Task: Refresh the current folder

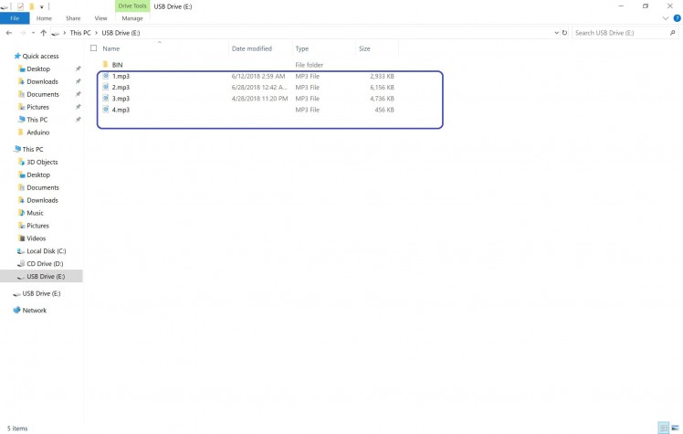Action: click(564, 33)
